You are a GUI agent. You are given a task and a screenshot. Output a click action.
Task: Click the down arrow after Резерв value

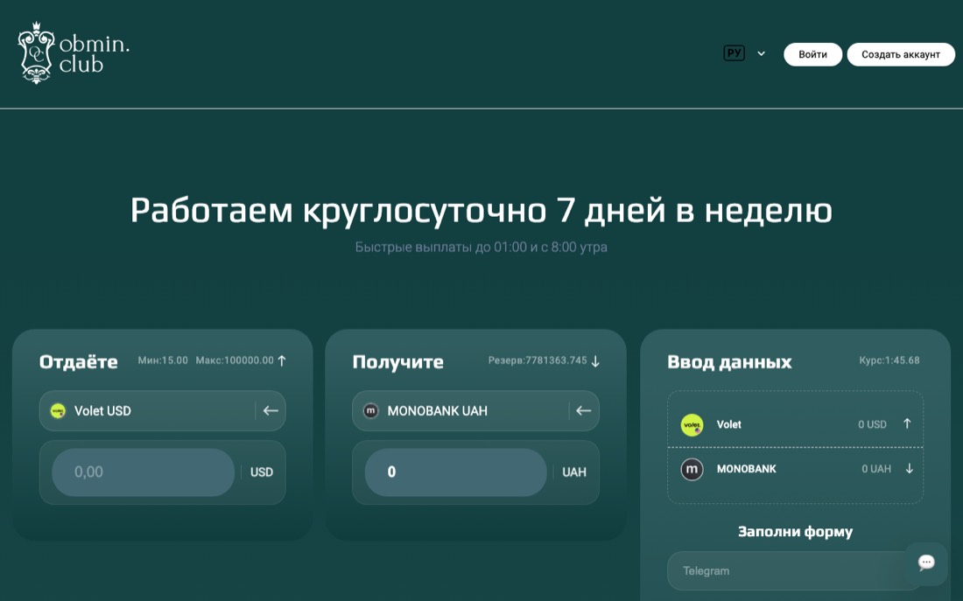[595, 361]
